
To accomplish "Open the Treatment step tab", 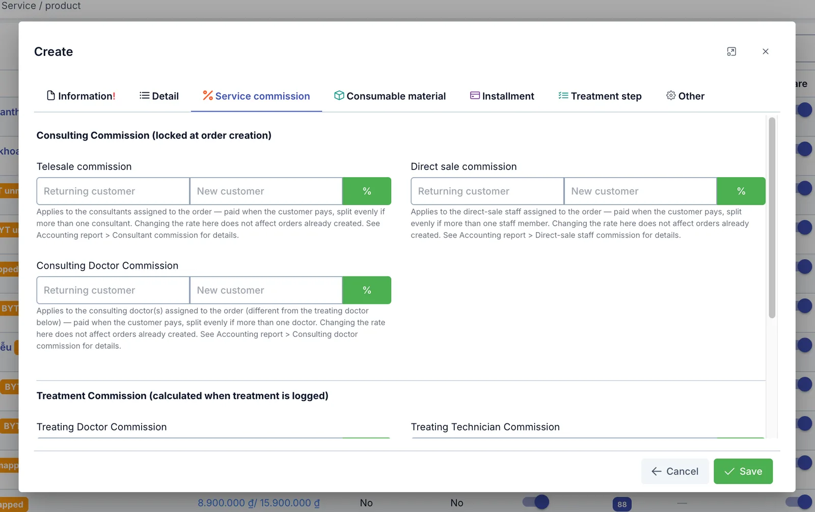I will [x=600, y=96].
